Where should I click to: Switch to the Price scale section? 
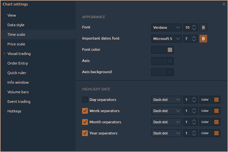click(x=16, y=44)
